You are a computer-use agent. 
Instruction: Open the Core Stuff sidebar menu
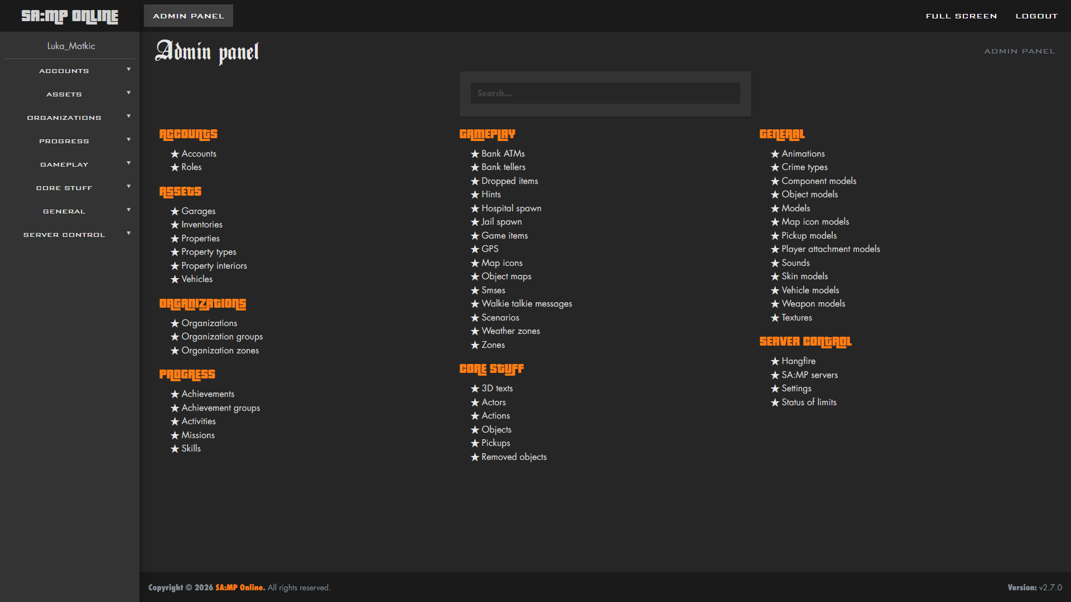(x=64, y=188)
